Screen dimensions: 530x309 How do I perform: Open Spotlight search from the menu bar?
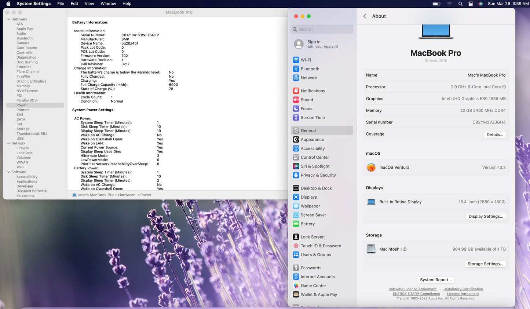(x=460, y=4)
